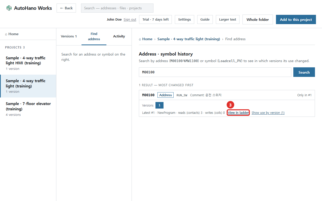Image resolution: width=322 pixels, height=201 pixels.
Task: Focus the addresses, files, projects search box
Action: pos(117,8)
